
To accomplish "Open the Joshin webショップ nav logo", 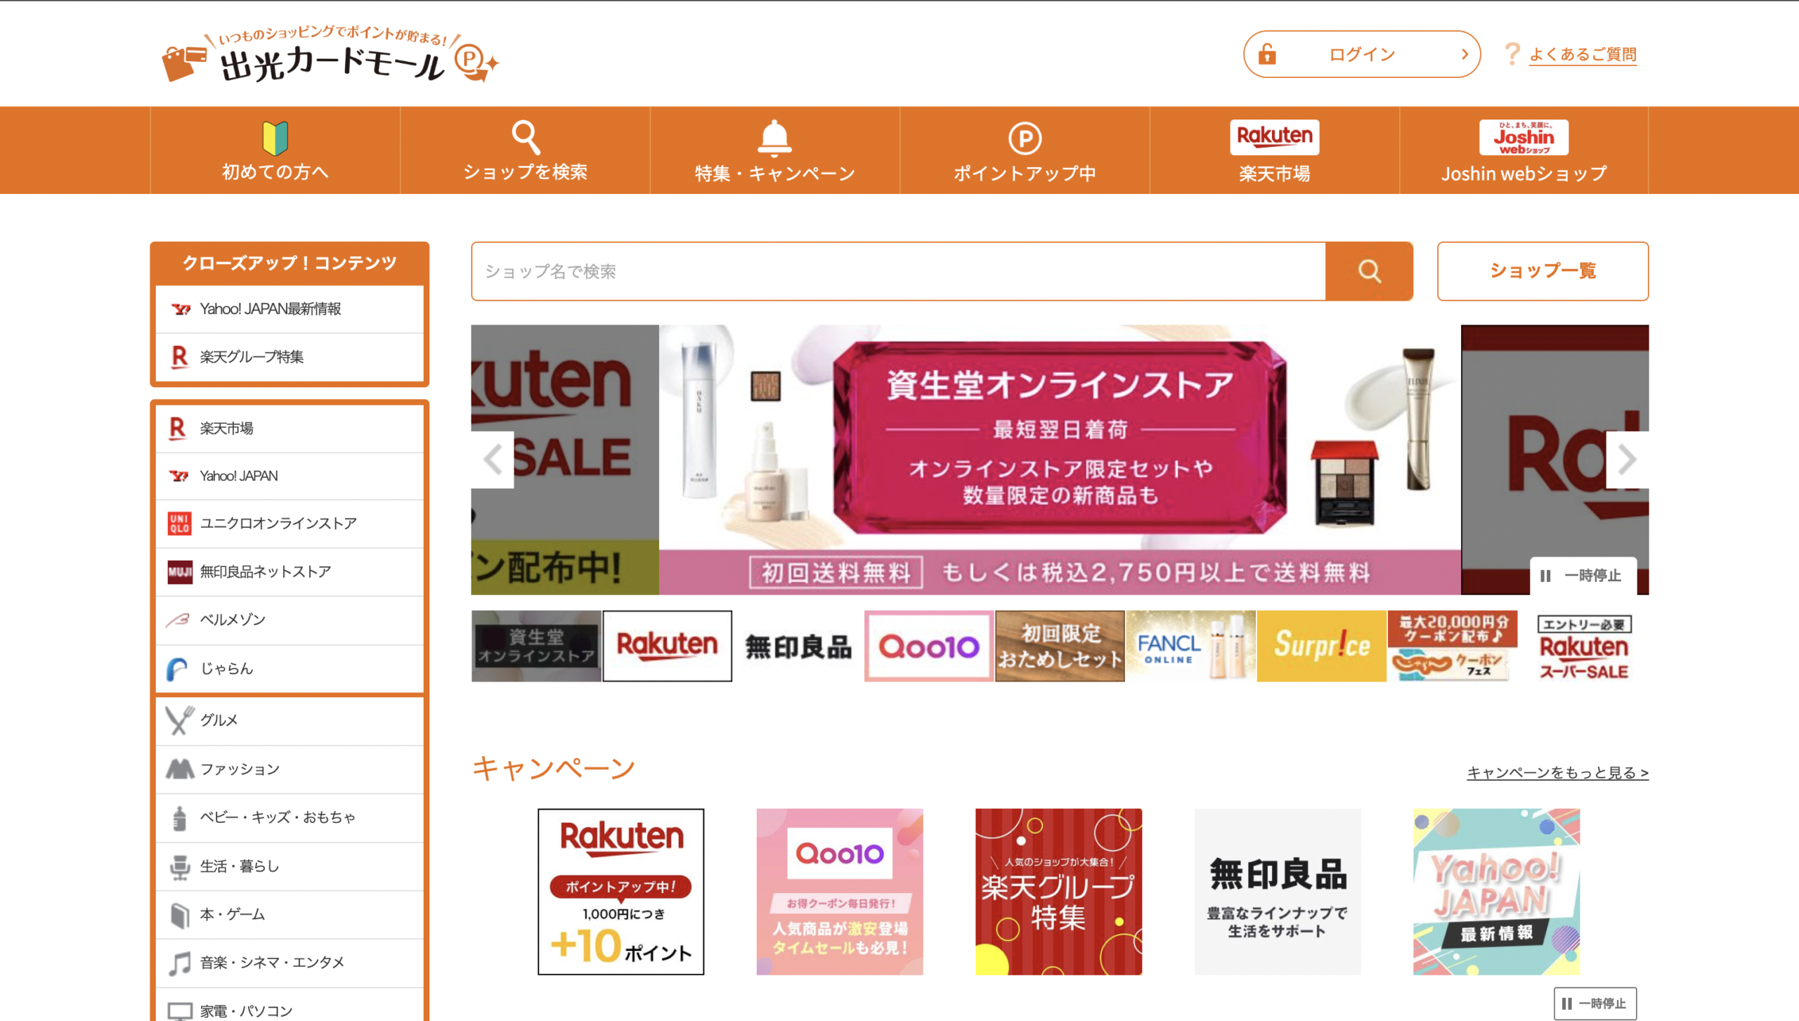I will pyautogui.click(x=1524, y=137).
